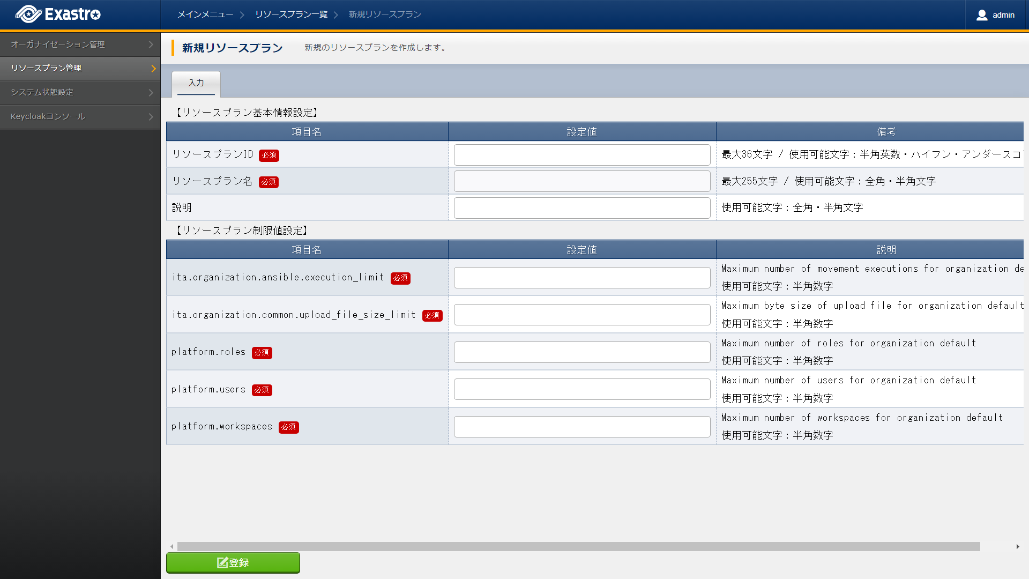Expand システム状態設定 sidebar chevron
1029x579 pixels.
pyautogui.click(x=151, y=92)
